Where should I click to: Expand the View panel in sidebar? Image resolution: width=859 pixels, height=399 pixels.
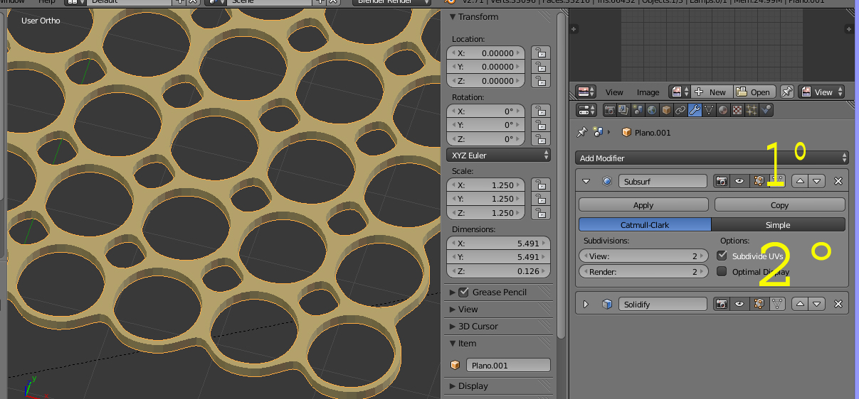pos(453,309)
